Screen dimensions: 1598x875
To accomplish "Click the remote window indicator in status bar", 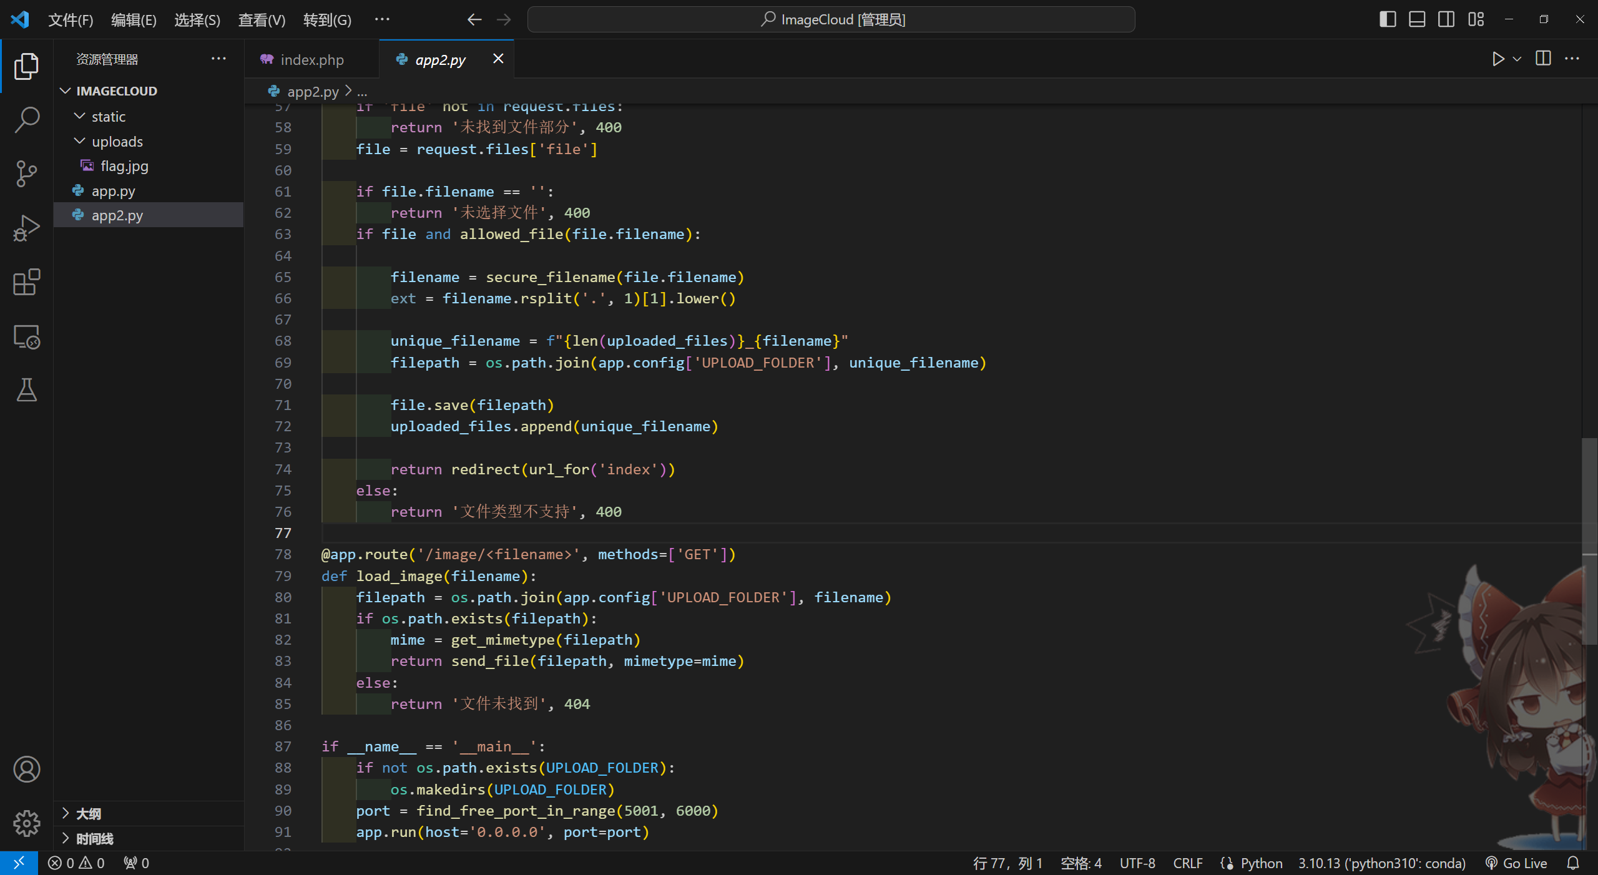I will point(19,863).
